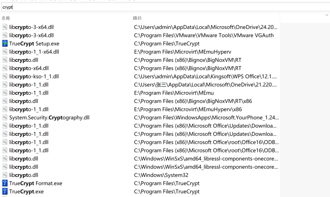Click the path "E:\Program Files\Microvirt\MEmu"
The width and height of the screenshot is (330, 197).
pos(174,93)
